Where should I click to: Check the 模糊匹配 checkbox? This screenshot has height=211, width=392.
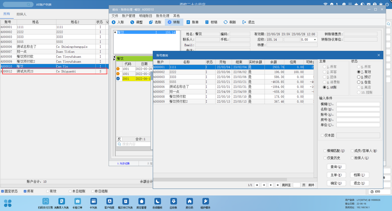tap(325, 151)
